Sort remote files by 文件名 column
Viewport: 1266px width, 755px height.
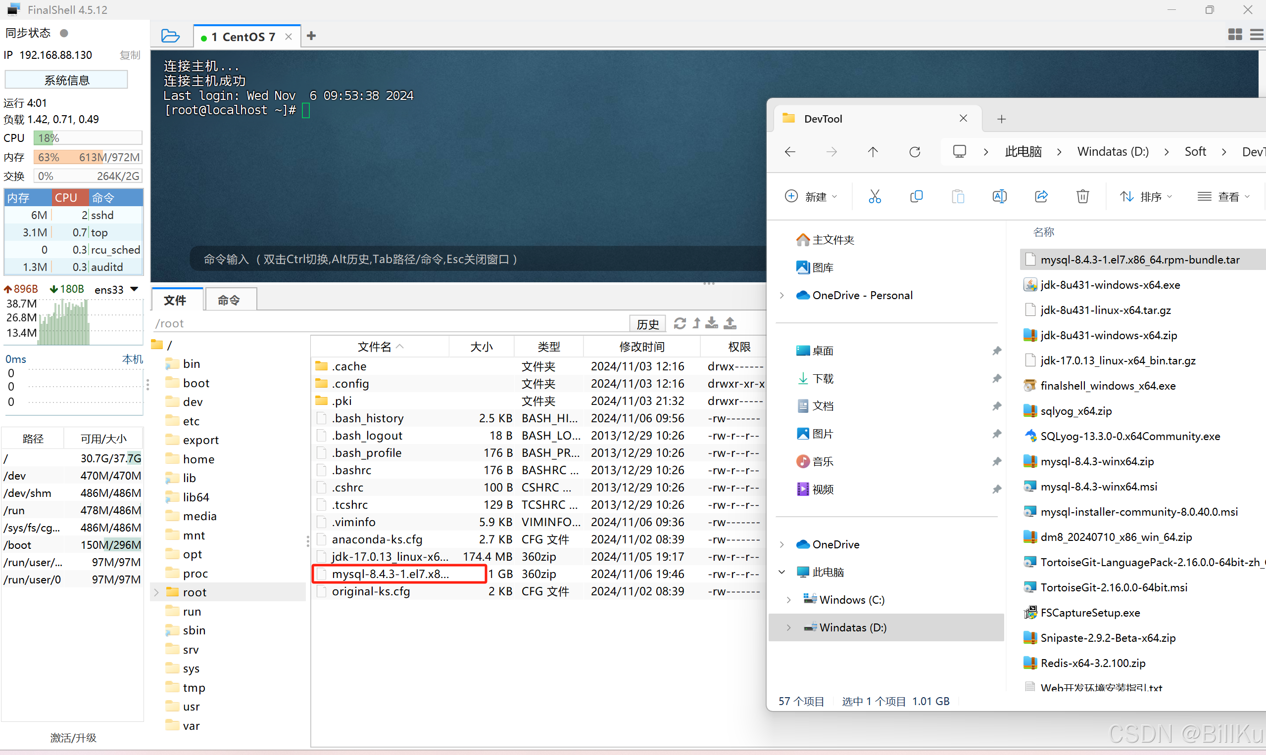380,347
